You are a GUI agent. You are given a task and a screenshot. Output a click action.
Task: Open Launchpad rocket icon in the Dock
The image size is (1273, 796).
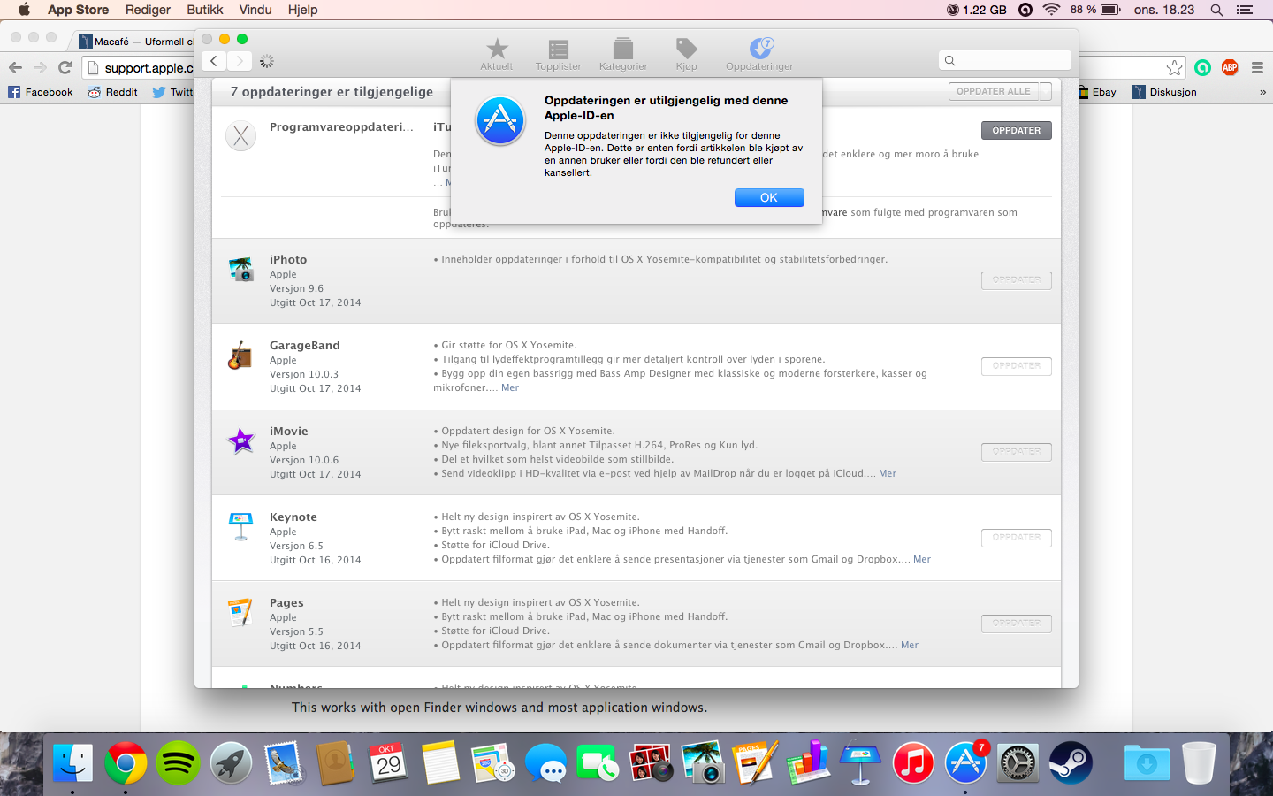[231, 762]
